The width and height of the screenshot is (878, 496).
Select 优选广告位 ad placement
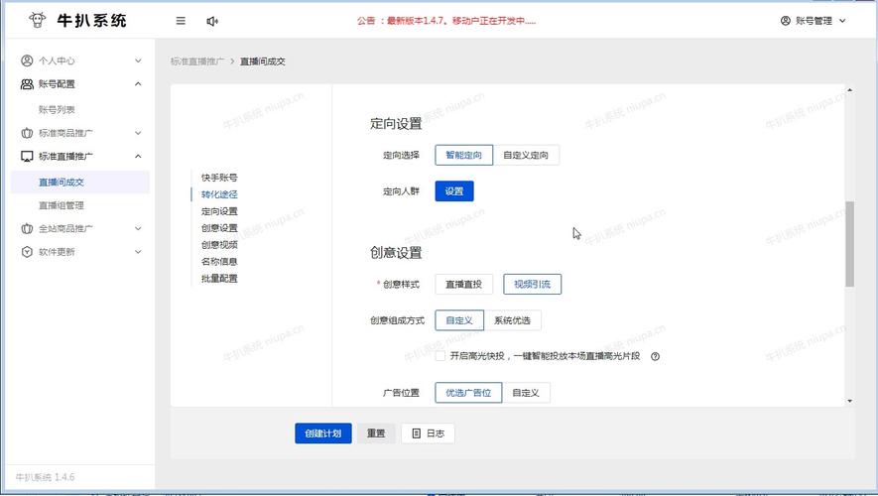468,393
